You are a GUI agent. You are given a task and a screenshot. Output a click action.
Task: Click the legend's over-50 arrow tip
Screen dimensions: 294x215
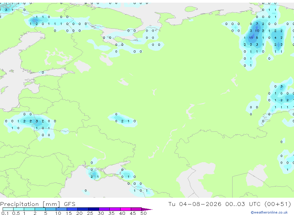pos(147,209)
